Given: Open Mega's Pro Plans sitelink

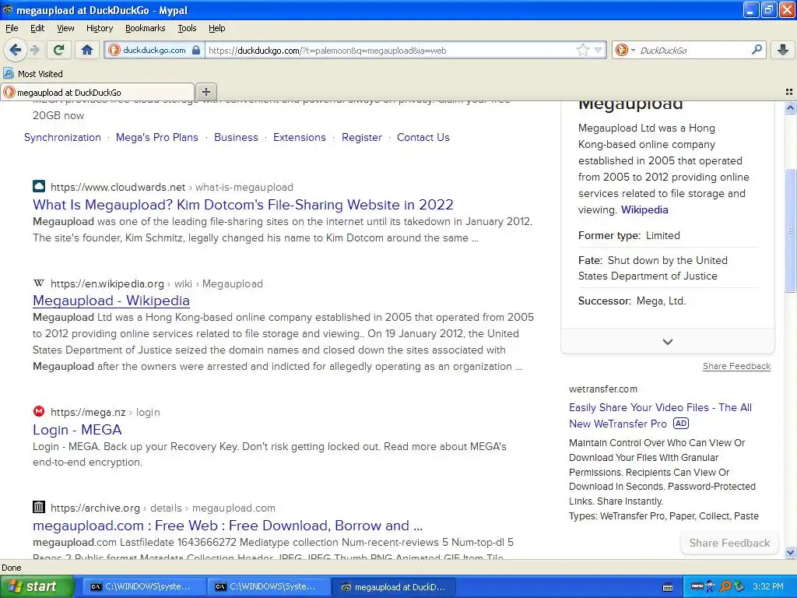Looking at the screenshot, I should (x=157, y=137).
